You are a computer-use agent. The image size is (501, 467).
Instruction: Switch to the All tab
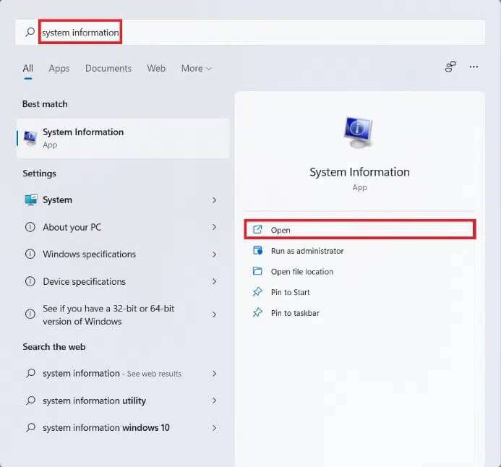27,69
